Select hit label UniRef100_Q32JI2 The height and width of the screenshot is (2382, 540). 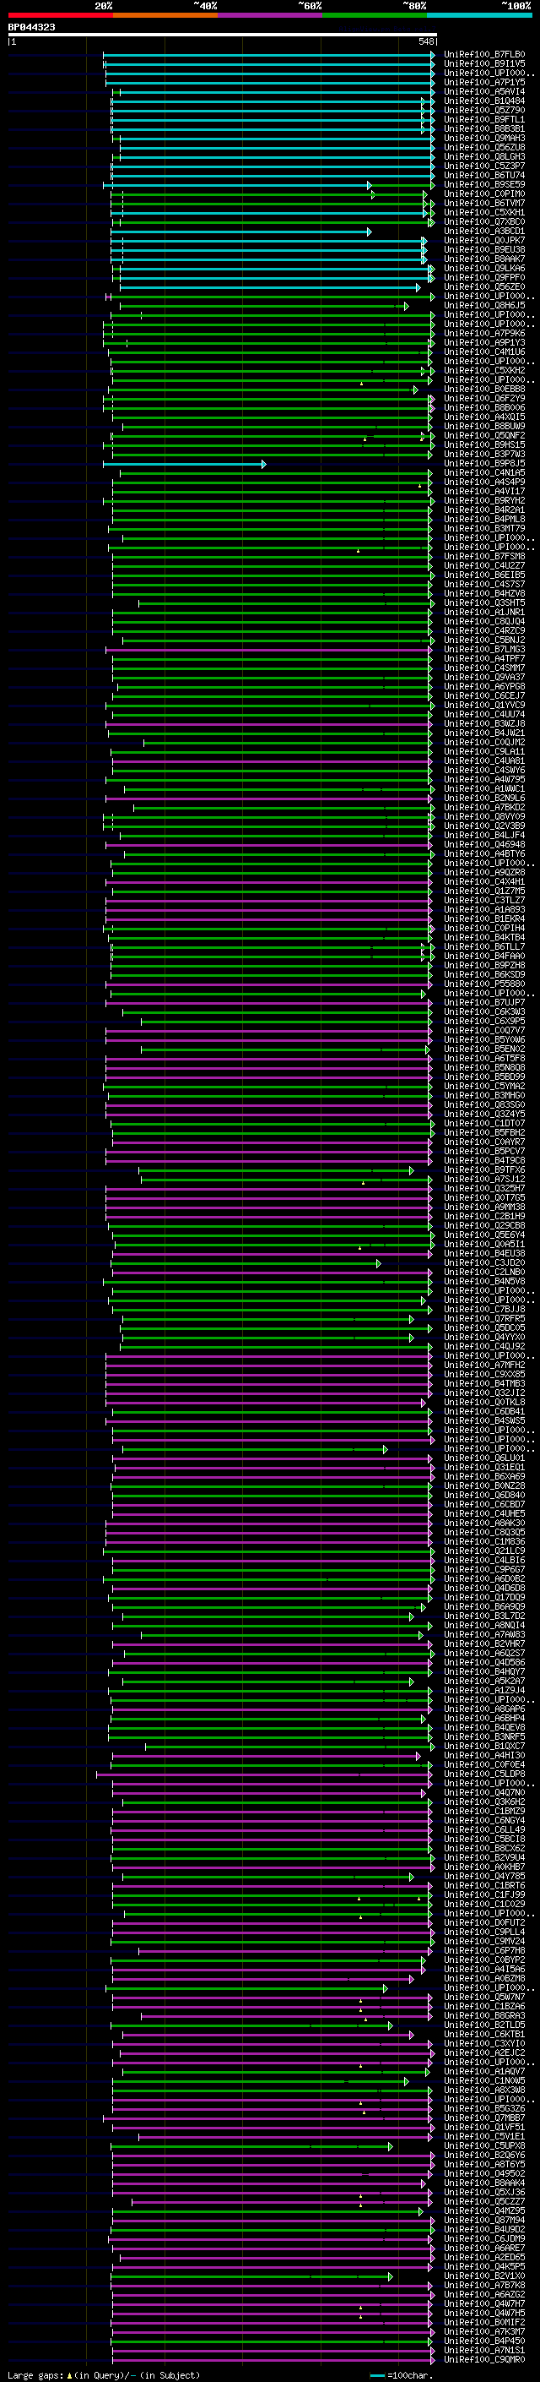click(484, 1393)
